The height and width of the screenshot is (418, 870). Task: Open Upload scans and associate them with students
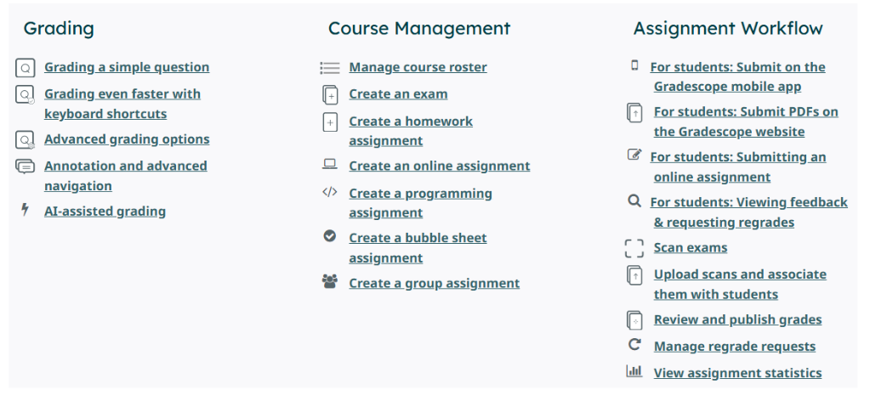click(x=740, y=285)
